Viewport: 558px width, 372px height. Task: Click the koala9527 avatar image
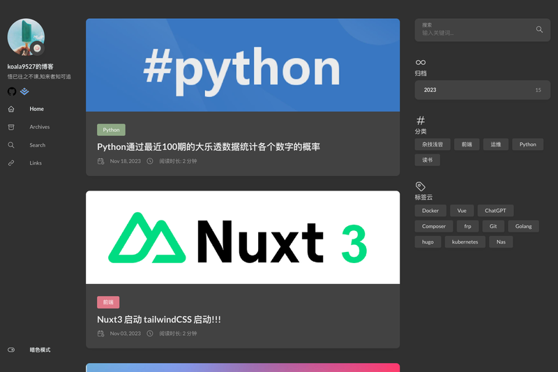point(26,37)
